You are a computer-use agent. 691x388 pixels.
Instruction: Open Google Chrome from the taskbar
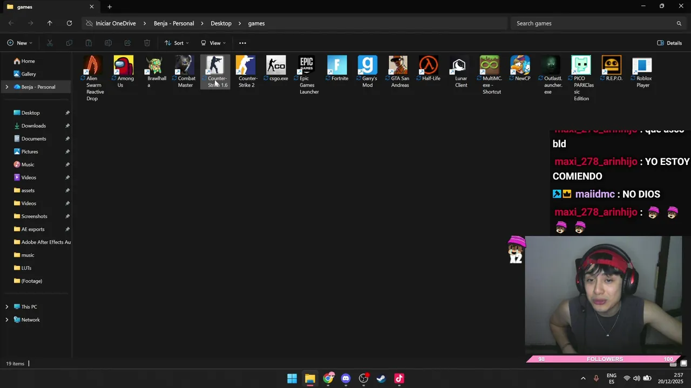tap(328, 378)
